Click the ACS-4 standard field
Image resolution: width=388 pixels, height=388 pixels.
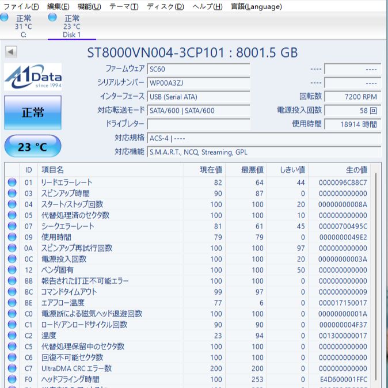[x=264, y=138]
